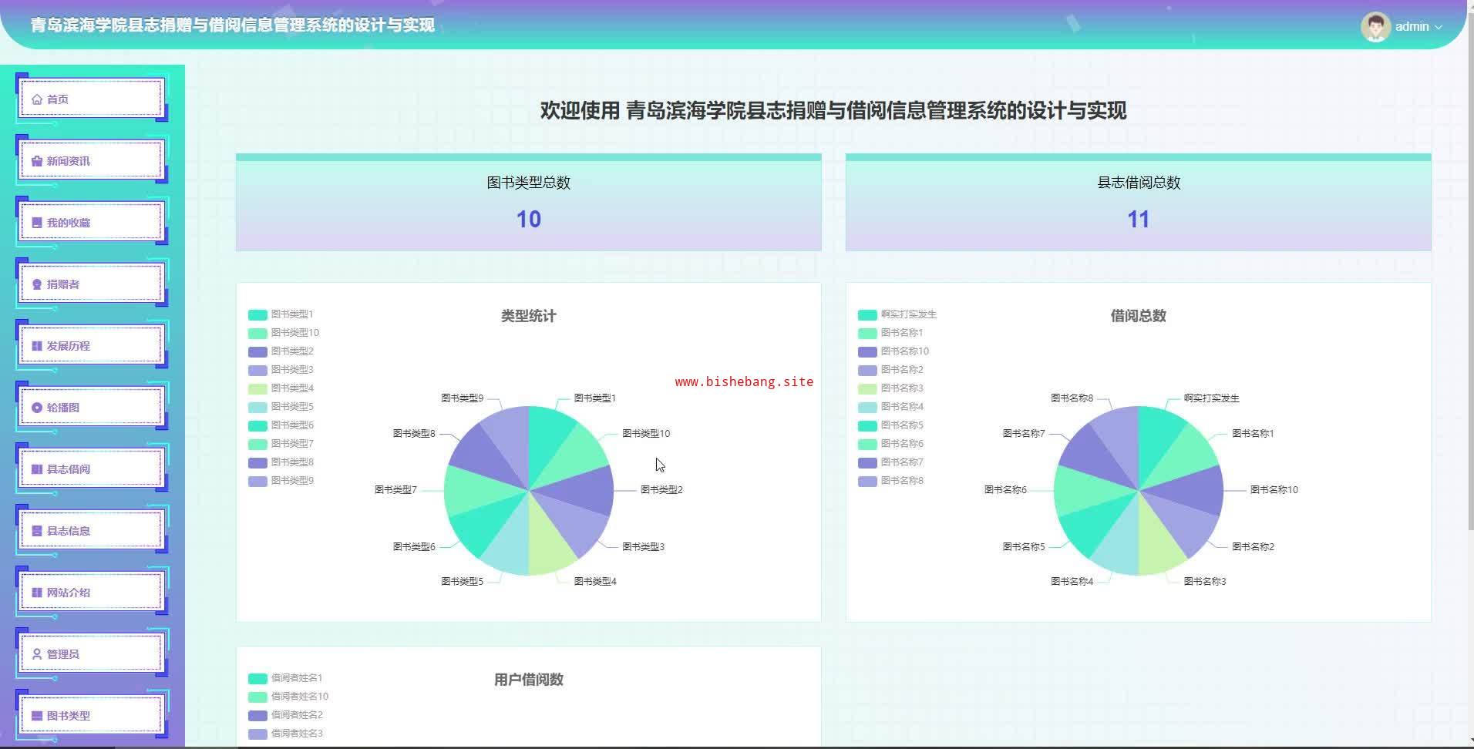The height and width of the screenshot is (749, 1474).
Task: Click the color swatch next to 图书类型9
Action: point(257,481)
